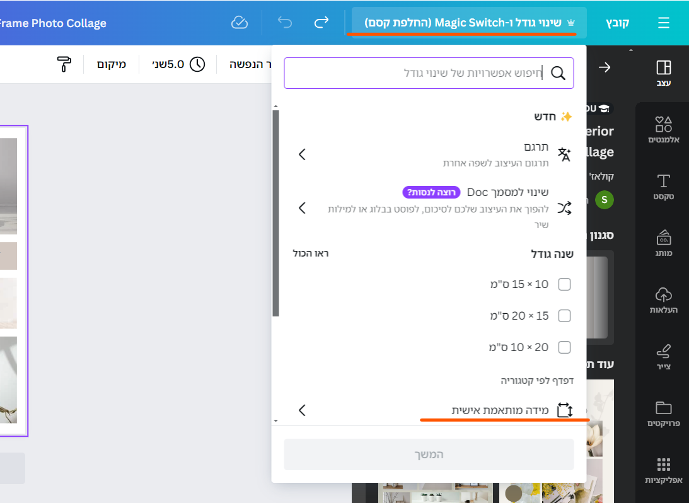Click the ראו הכול see-all link
689x503 pixels.
point(311,253)
